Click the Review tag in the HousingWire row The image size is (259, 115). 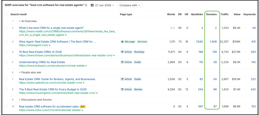click(138, 89)
